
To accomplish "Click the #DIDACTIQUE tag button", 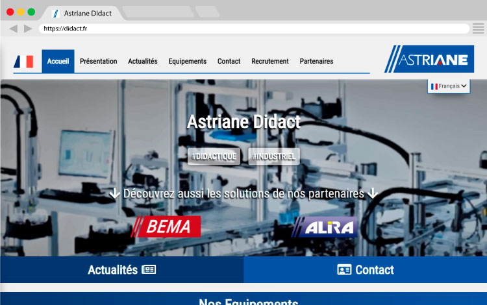I will click(x=214, y=156).
